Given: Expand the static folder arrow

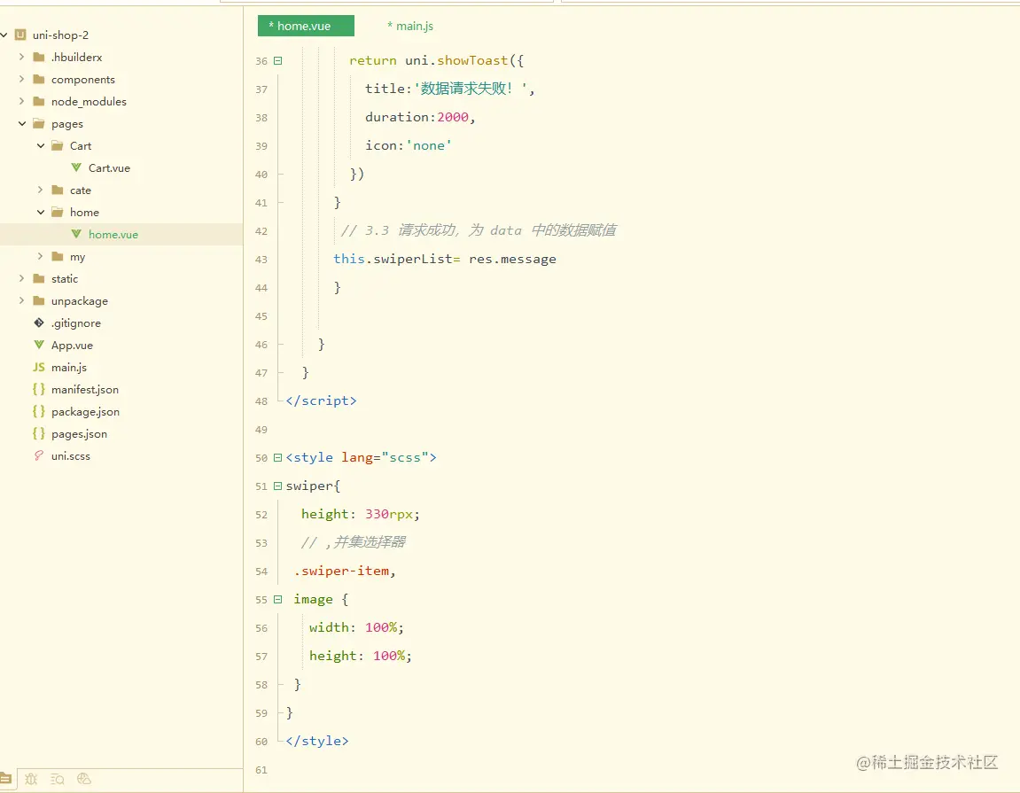Looking at the screenshot, I should point(21,278).
